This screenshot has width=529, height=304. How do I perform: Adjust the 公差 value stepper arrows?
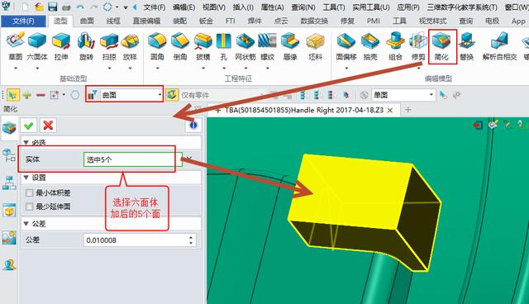[x=191, y=240]
